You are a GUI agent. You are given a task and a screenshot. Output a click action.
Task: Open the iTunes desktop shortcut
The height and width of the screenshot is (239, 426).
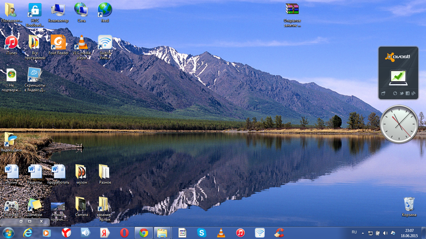(x=11, y=43)
